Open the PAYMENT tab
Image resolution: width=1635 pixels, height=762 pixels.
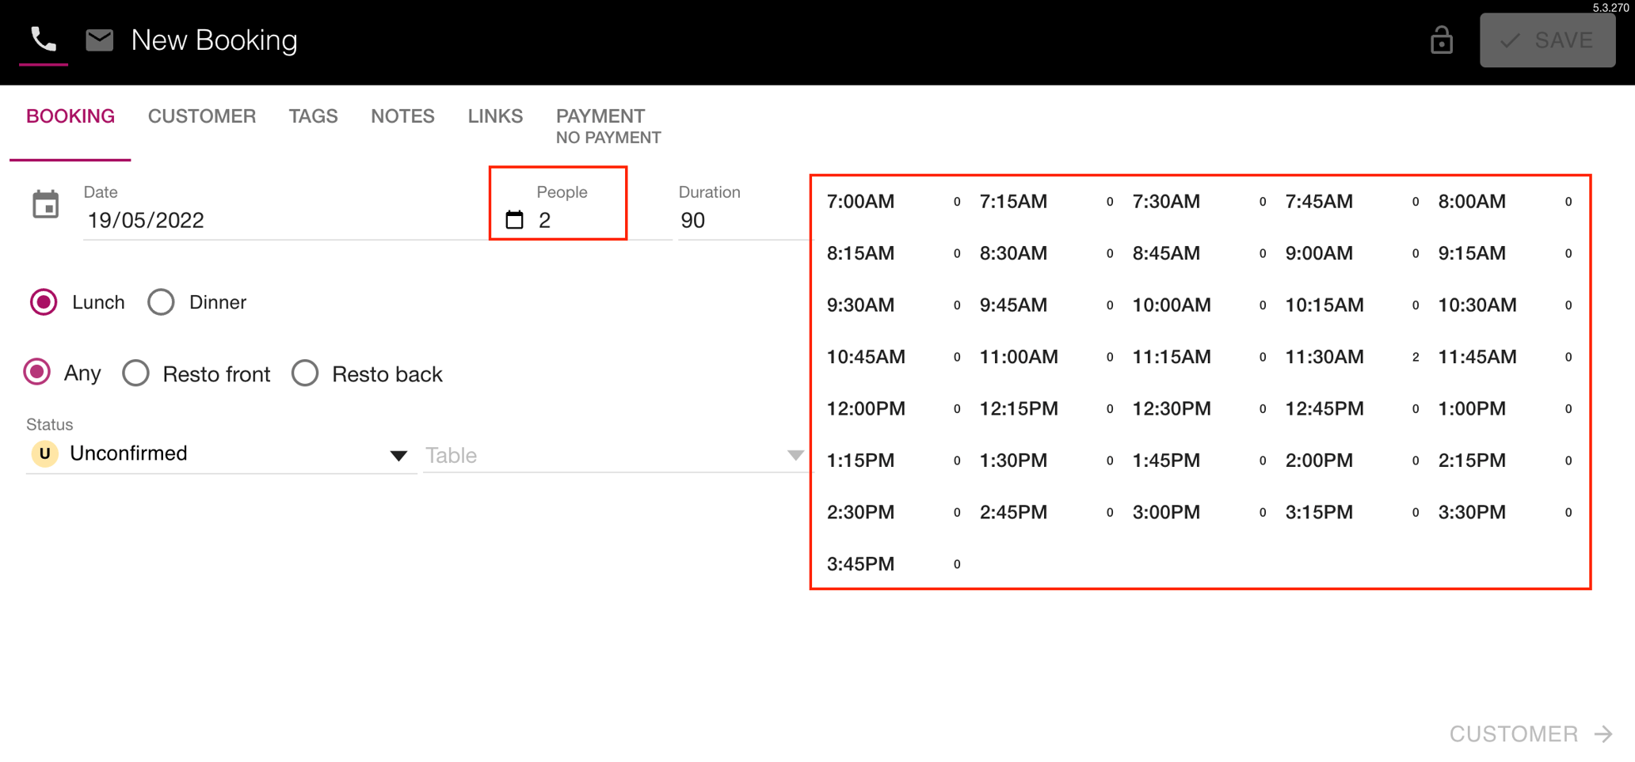tap(600, 116)
